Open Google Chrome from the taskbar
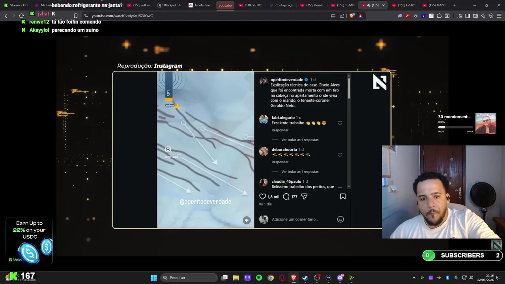The height and width of the screenshot is (284, 505). coord(271,278)
